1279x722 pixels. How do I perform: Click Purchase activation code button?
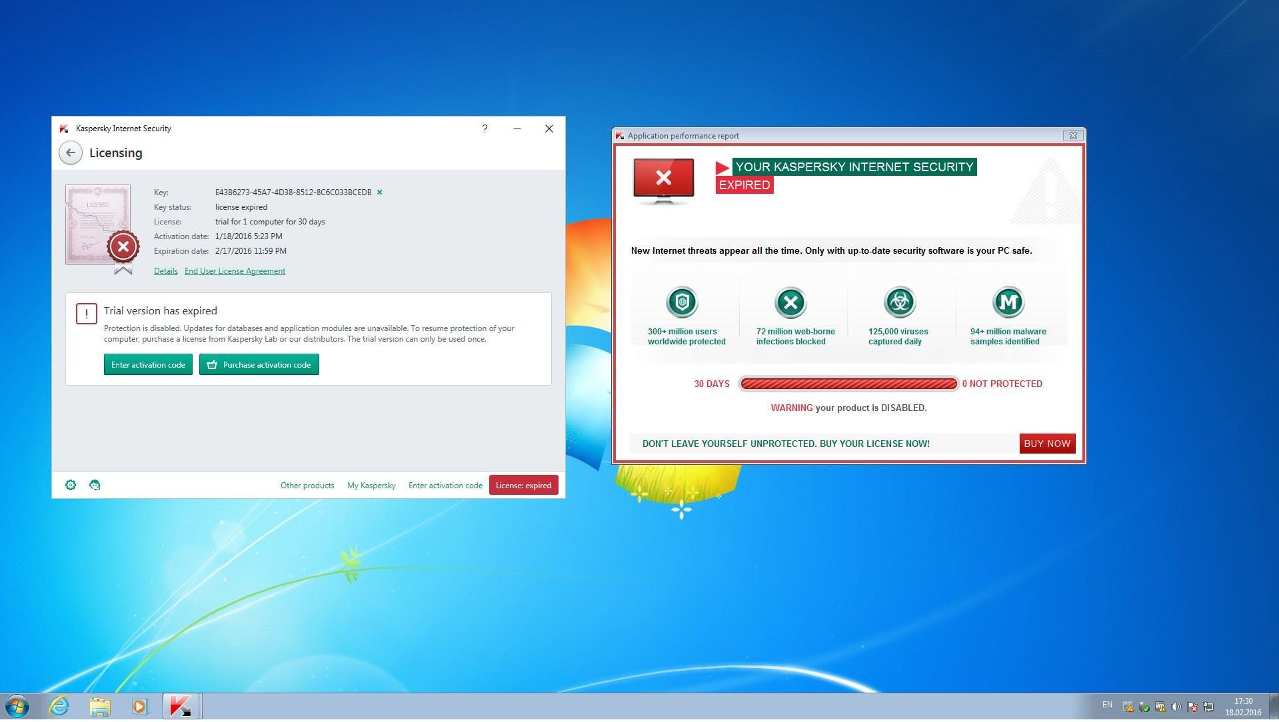click(x=259, y=364)
